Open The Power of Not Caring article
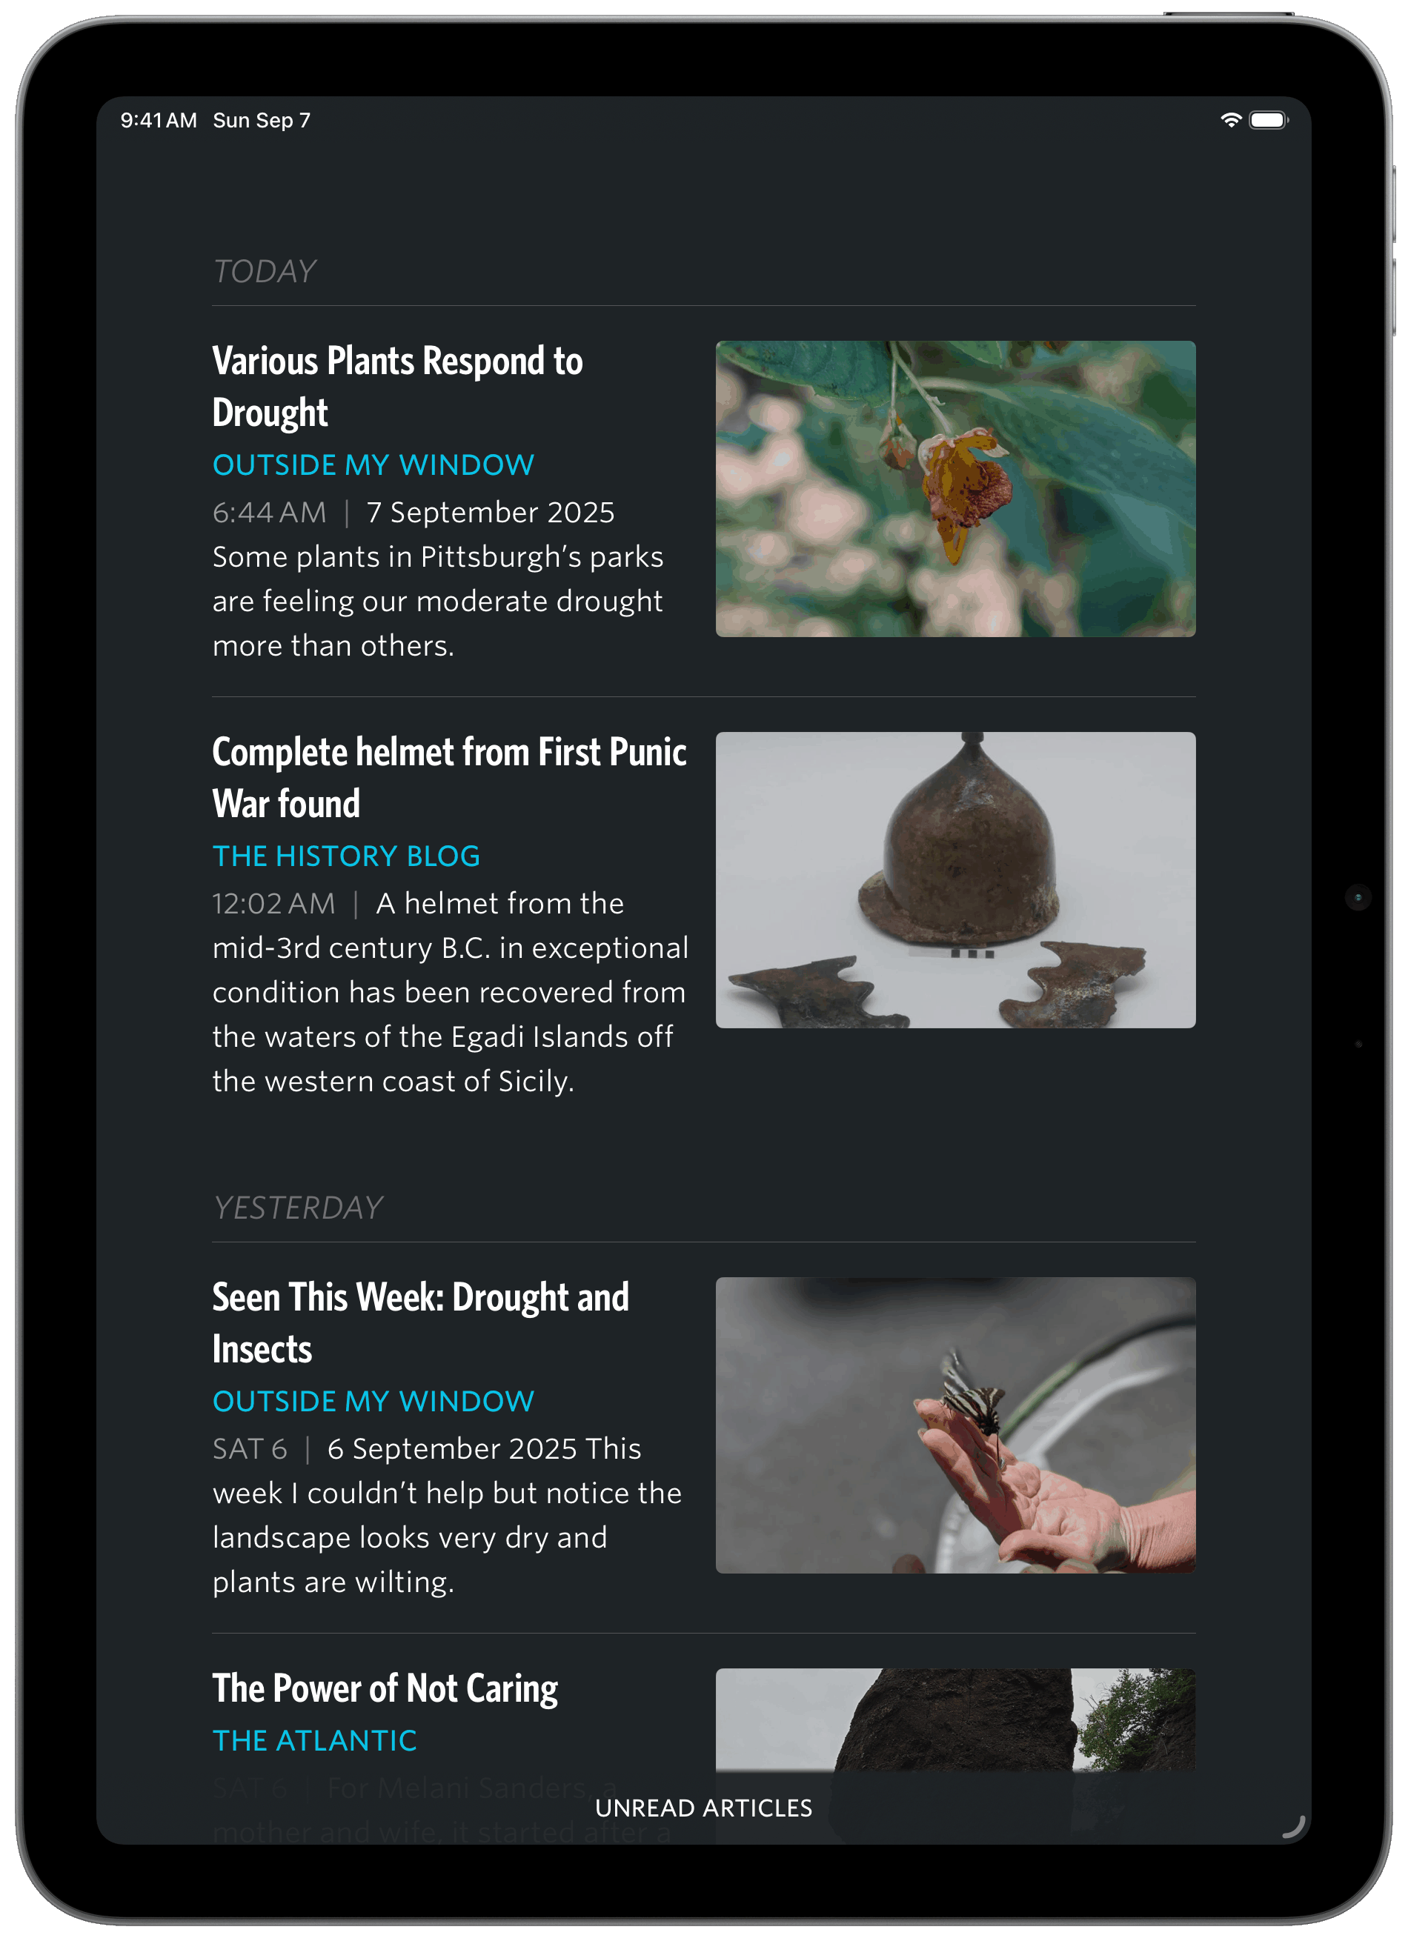Viewport: 1408px width, 1941px height. (385, 1688)
